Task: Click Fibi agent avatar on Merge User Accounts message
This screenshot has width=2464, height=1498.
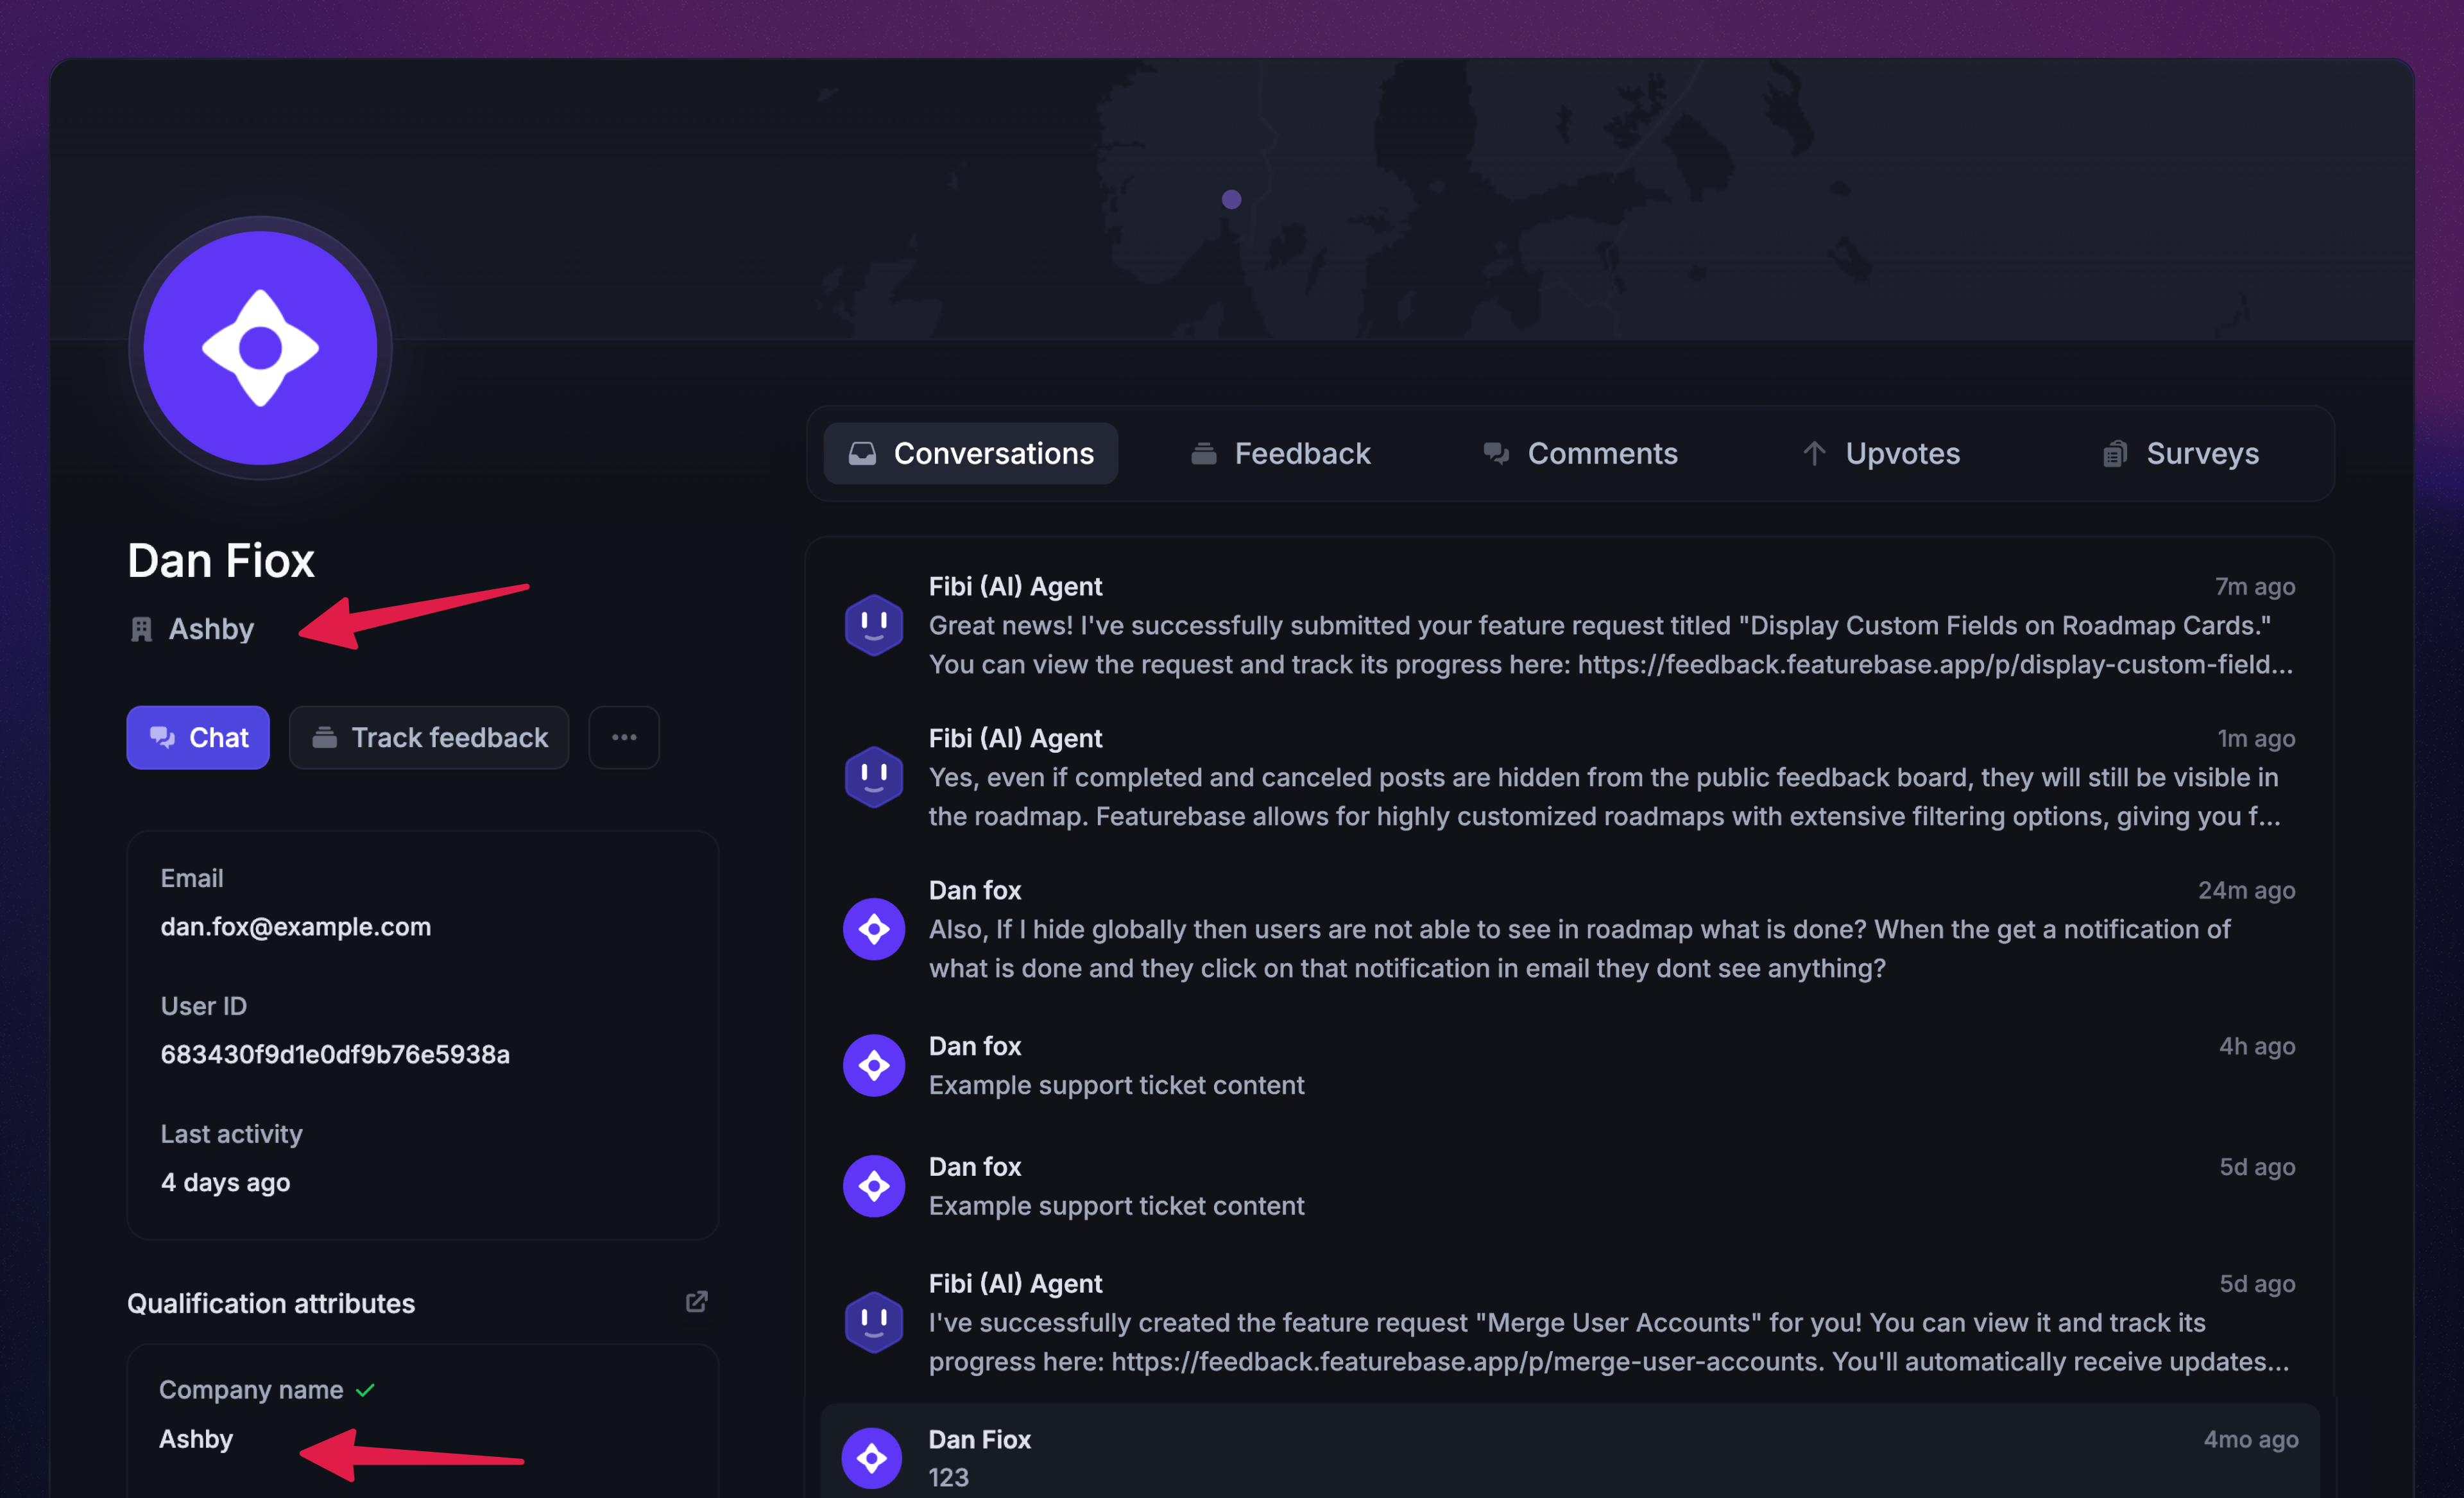Action: [873, 1322]
